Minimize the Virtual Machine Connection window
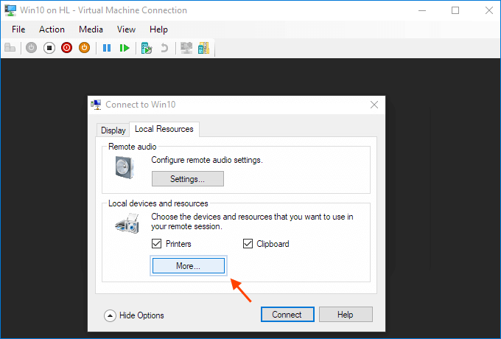The height and width of the screenshot is (339, 501). [x=422, y=10]
